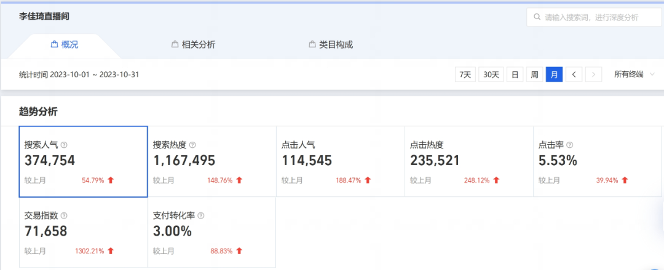Switch to the 相关分析 tab

coord(194,45)
